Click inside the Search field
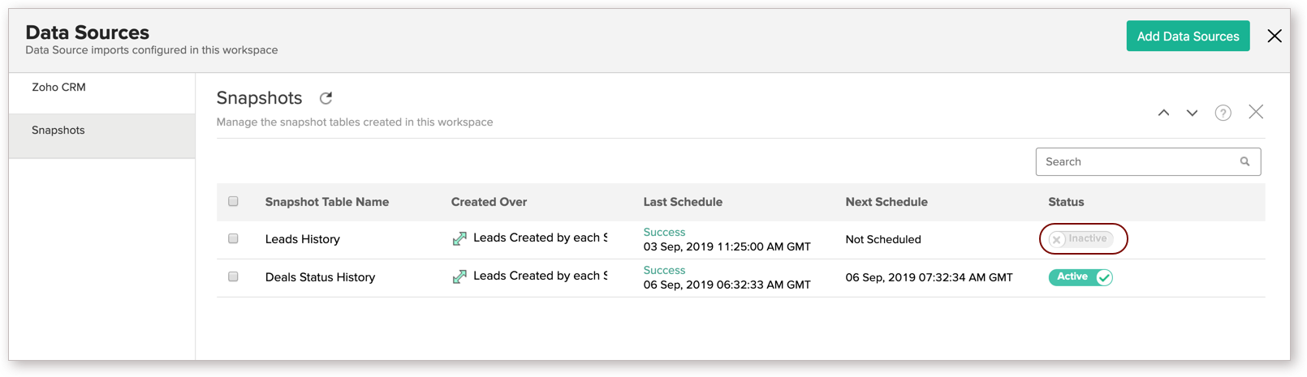This screenshot has height=377, width=1307. click(x=1137, y=161)
